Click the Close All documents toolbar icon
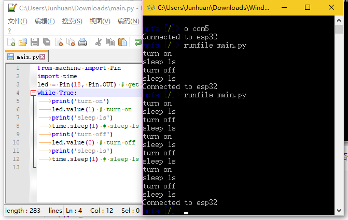This screenshot has height=220, width=348. [71, 42]
